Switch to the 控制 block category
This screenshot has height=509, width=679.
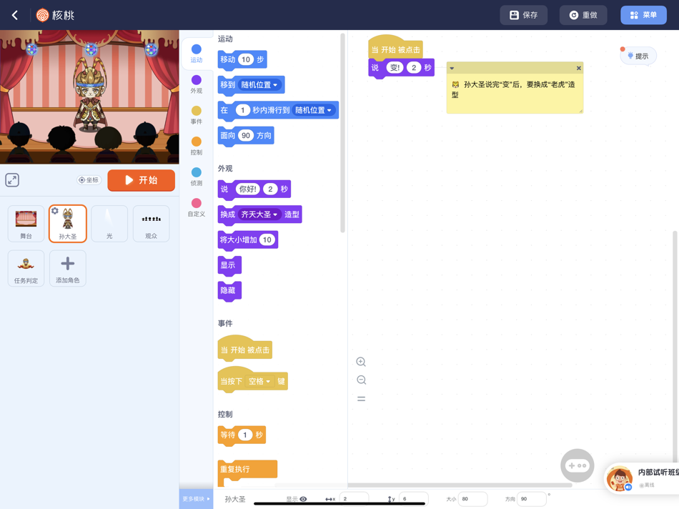pyautogui.click(x=196, y=146)
